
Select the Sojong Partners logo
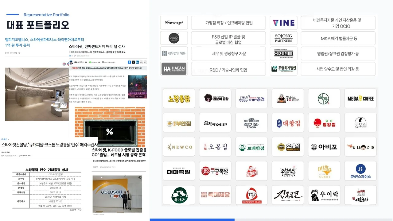[x=284, y=38]
